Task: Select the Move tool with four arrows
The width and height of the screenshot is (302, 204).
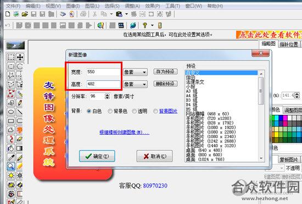Action: pyautogui.click(x=20, y=57)
